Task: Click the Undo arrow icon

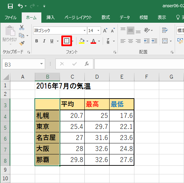Action: 20,6
